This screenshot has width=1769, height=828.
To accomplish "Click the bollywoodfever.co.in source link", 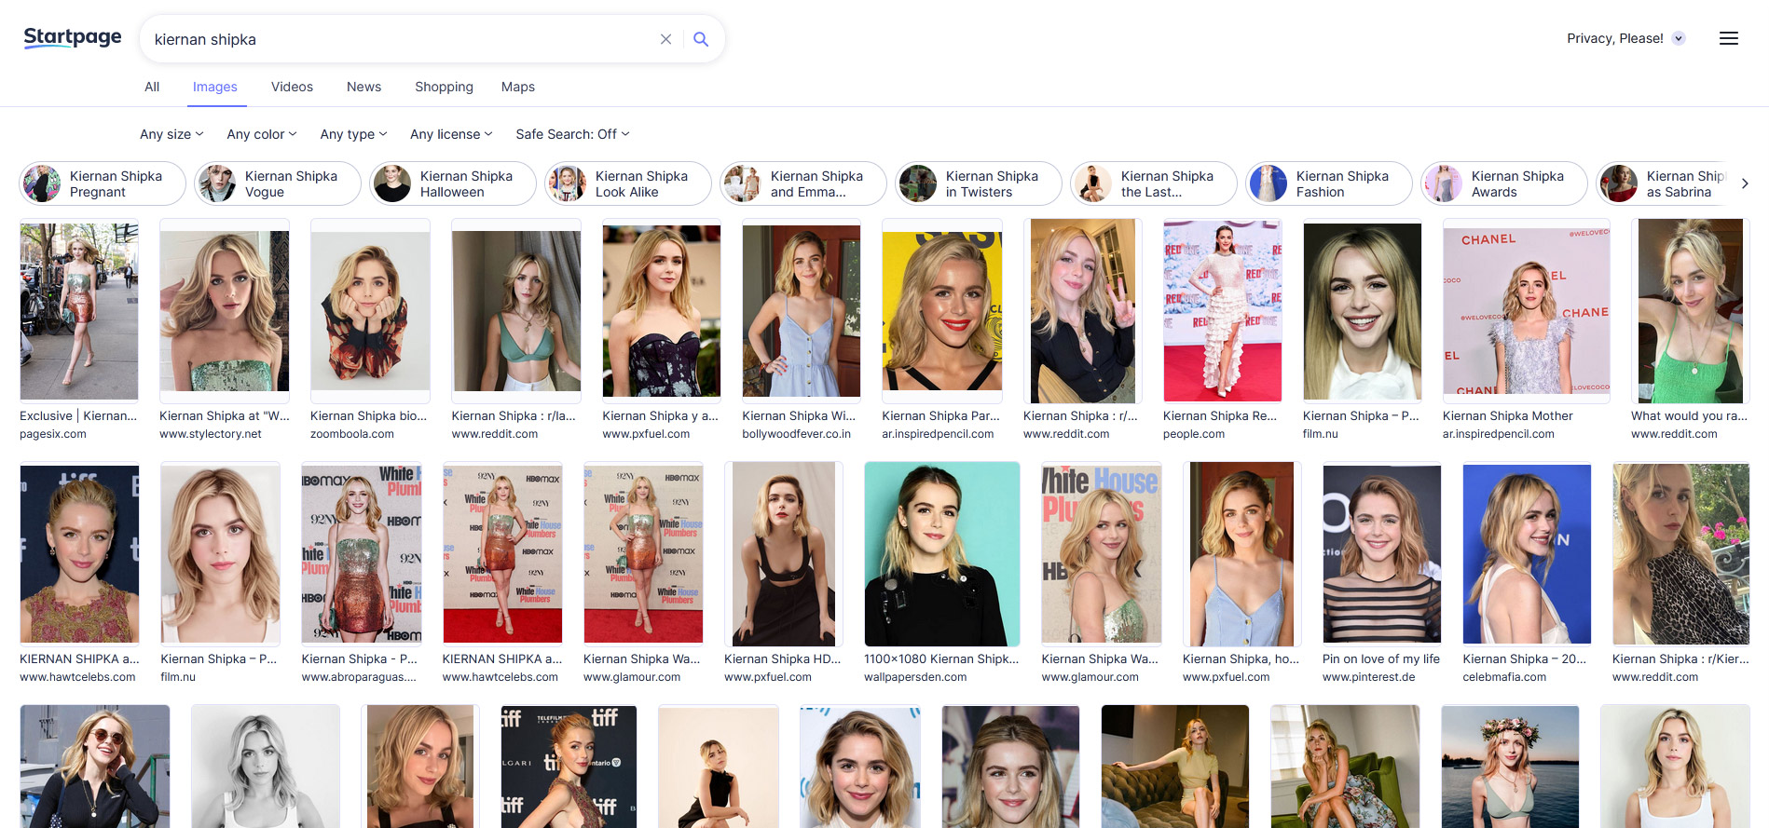I will coord(796,434).
